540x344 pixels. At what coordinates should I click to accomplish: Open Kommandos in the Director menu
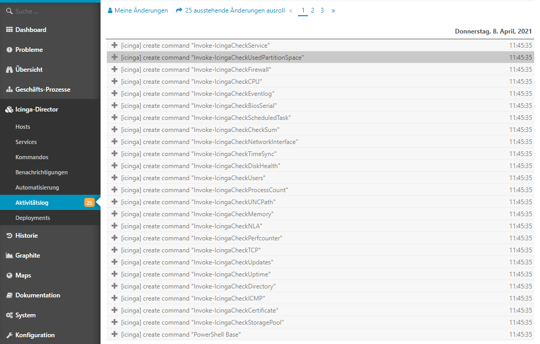coord(32,157)
